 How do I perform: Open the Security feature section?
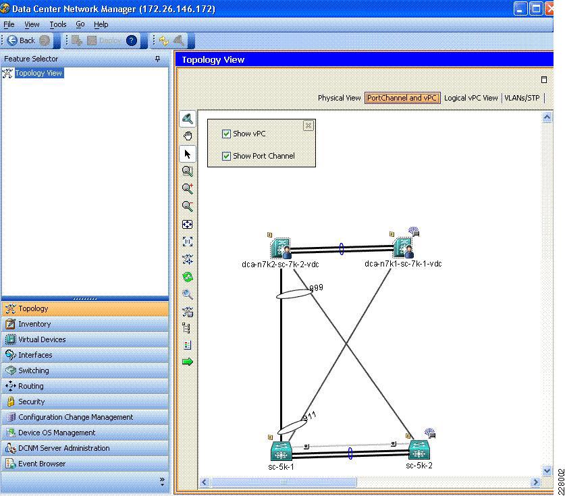(85, 402)
